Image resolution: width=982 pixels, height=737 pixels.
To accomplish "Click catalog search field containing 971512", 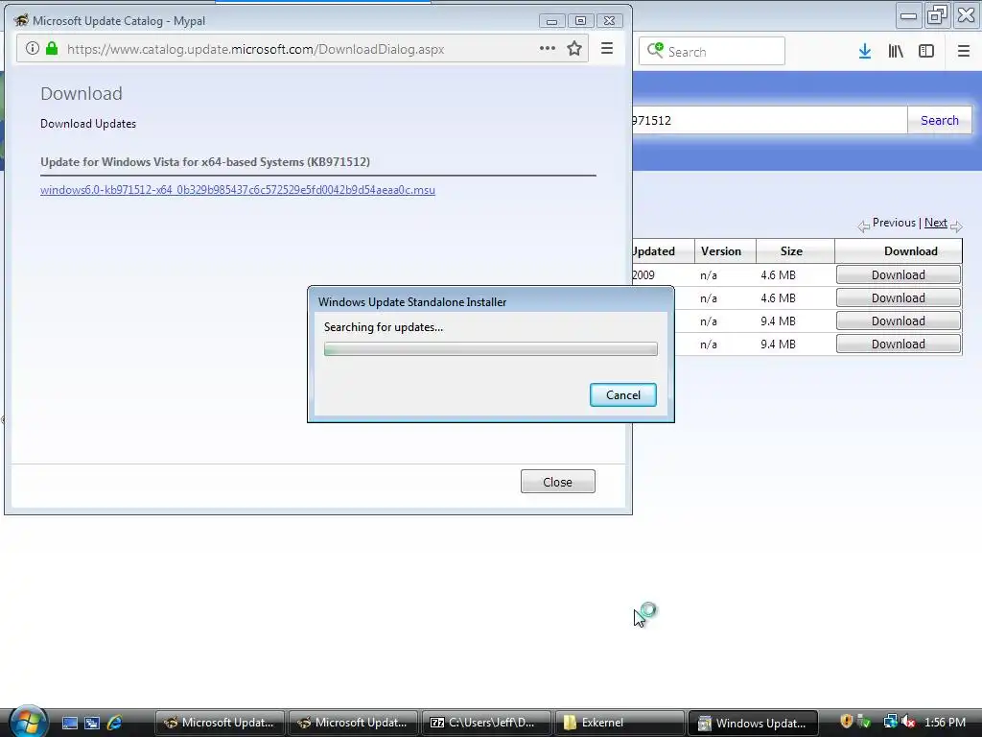I will [769, 120].
